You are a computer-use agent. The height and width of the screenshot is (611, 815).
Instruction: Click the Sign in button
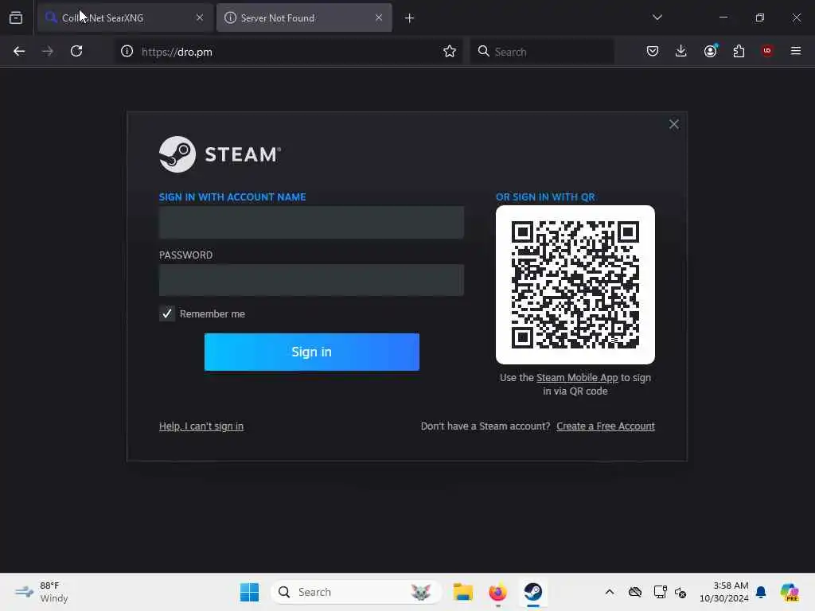[312, 352]
